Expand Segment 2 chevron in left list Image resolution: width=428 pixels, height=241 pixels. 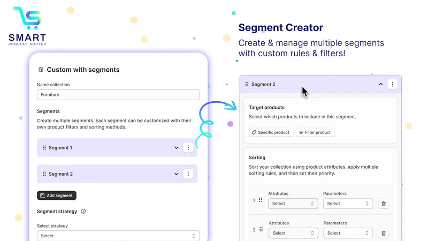point(177,174)
